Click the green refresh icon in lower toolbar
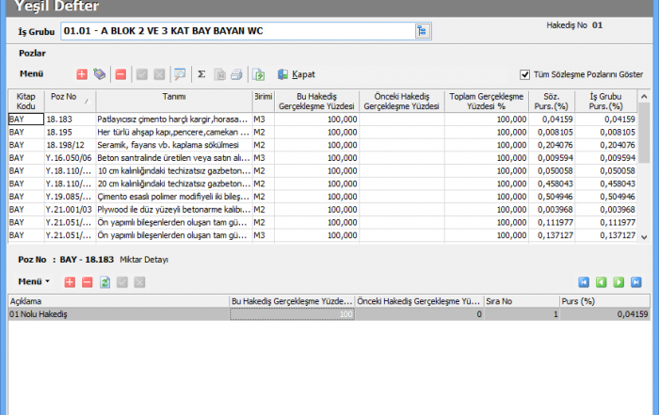 click(x=105, y=281)
